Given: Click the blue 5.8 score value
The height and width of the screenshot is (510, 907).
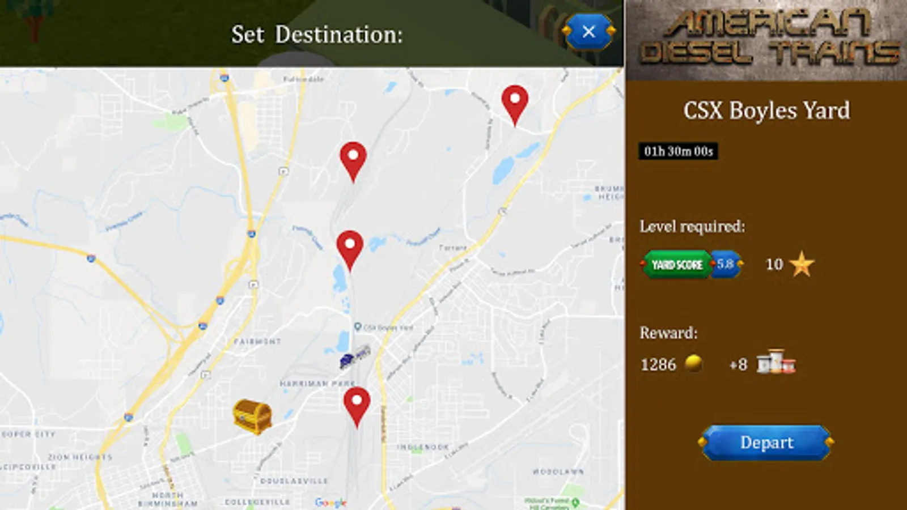Looking at the screenshot, I should tap(726, 264).
